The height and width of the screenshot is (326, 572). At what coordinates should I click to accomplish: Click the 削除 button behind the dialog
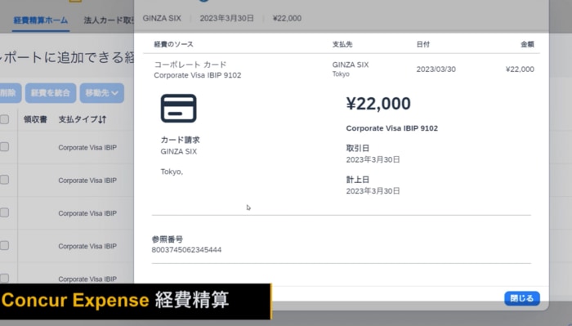[x=9, y=93]
